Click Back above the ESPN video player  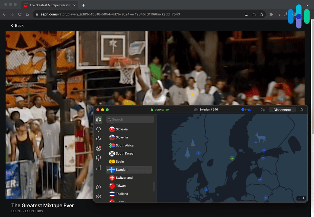click(17, 25)
